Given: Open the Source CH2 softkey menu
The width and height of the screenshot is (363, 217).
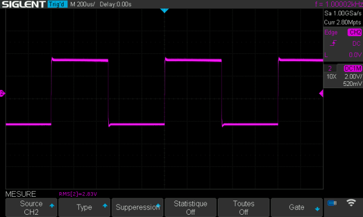Looking at the screenshot, I should pos(31,207).
